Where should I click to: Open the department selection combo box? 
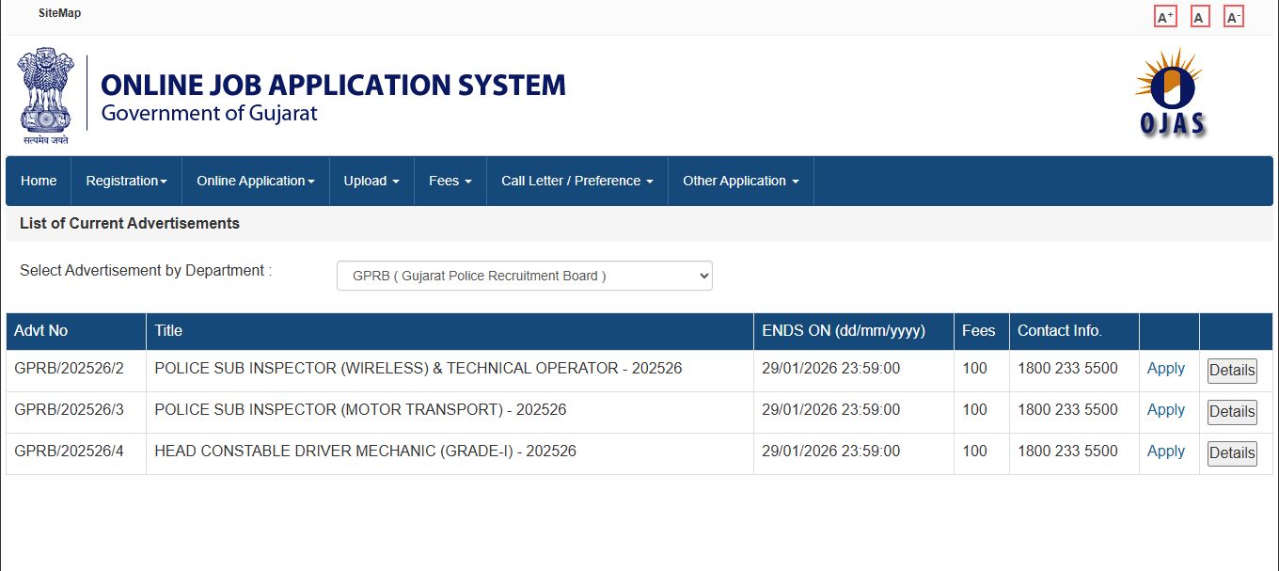click(x=524, y=275)
